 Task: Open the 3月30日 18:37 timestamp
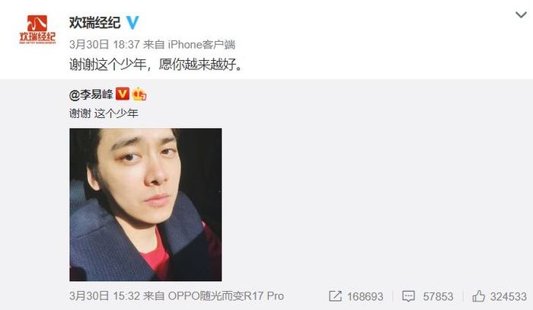(105, 44)
